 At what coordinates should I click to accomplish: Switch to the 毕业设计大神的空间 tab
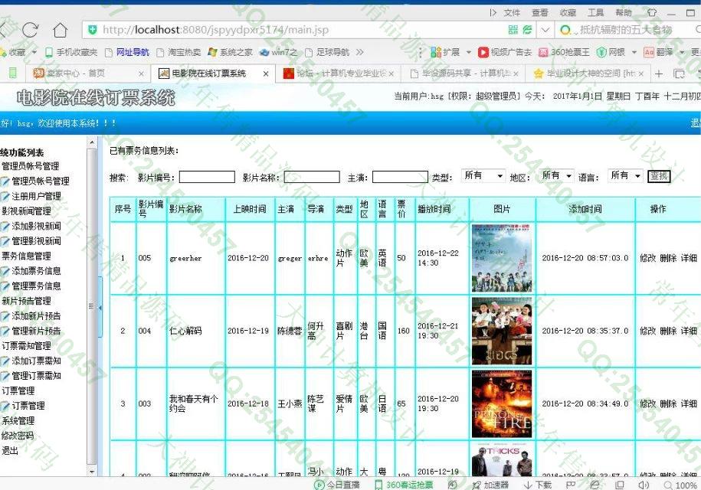click(x=588, y=73)
